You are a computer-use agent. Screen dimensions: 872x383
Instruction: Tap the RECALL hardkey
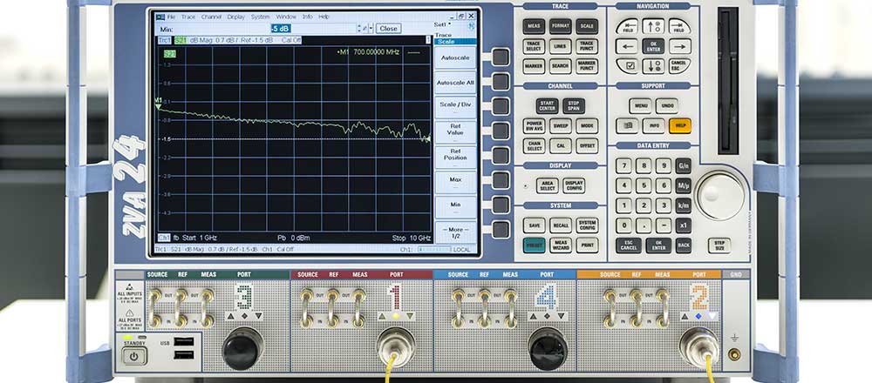point(560,225)
